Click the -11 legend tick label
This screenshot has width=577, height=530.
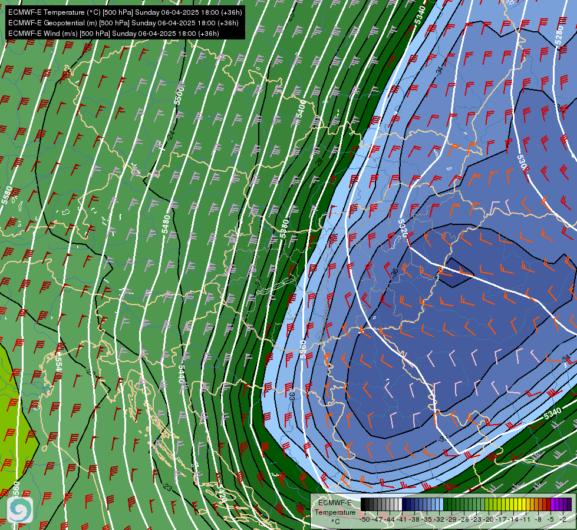[527, 519]
